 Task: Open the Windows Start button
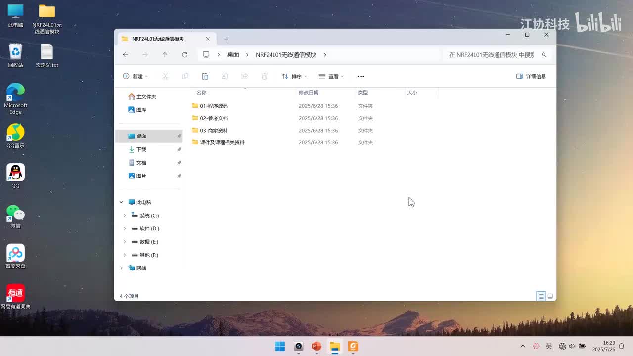[280, 346]
